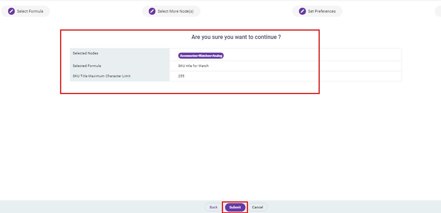Click the 255 character limit value
Viewport: 441px width, 213px height.
(181, 76)
